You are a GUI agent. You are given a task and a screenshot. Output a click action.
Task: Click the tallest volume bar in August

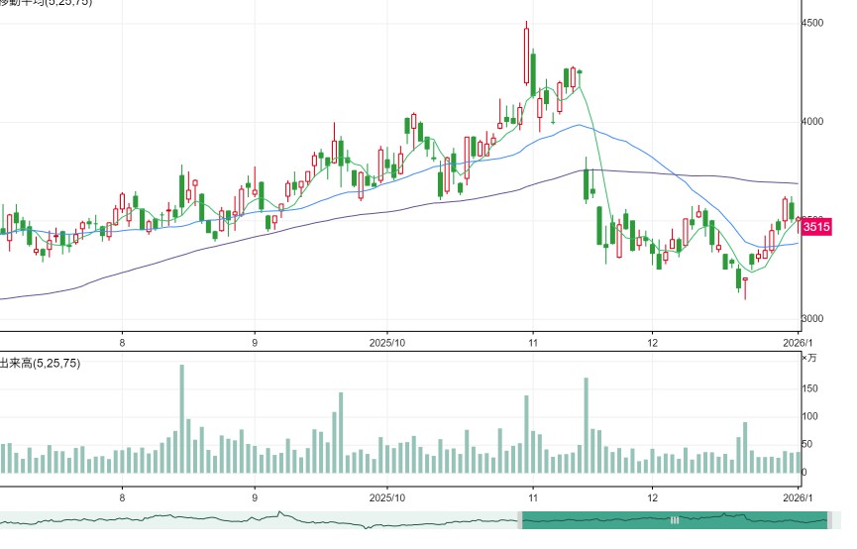pyautogui.click(x=182, y=419)
